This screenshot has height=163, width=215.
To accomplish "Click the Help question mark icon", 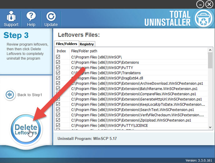I will pyautogui.click(x=31, y=17).
